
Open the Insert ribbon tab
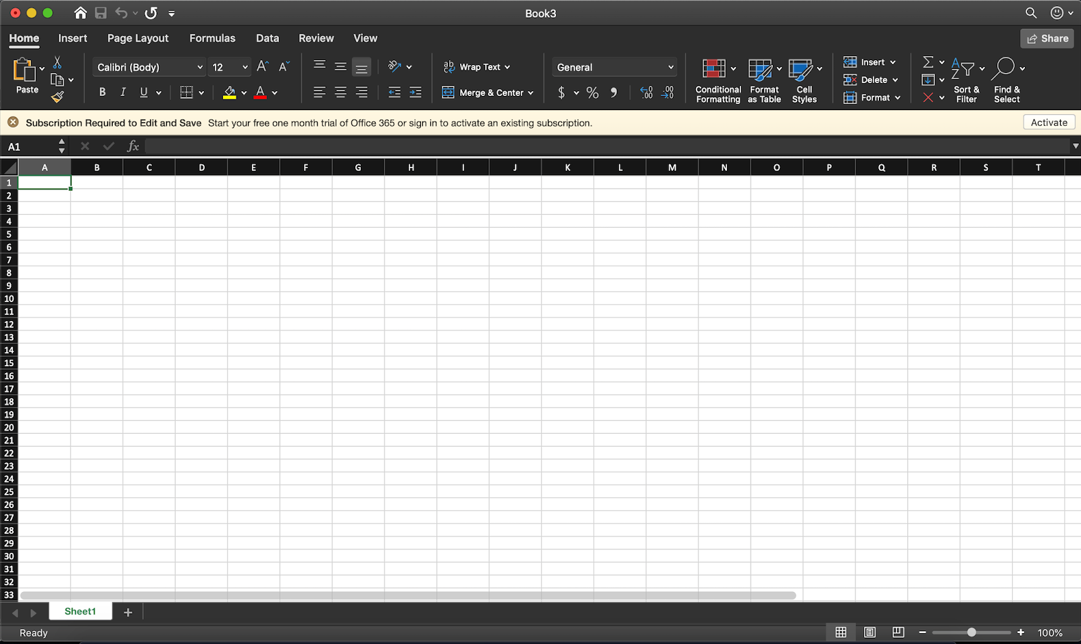[x=72, y=39]
